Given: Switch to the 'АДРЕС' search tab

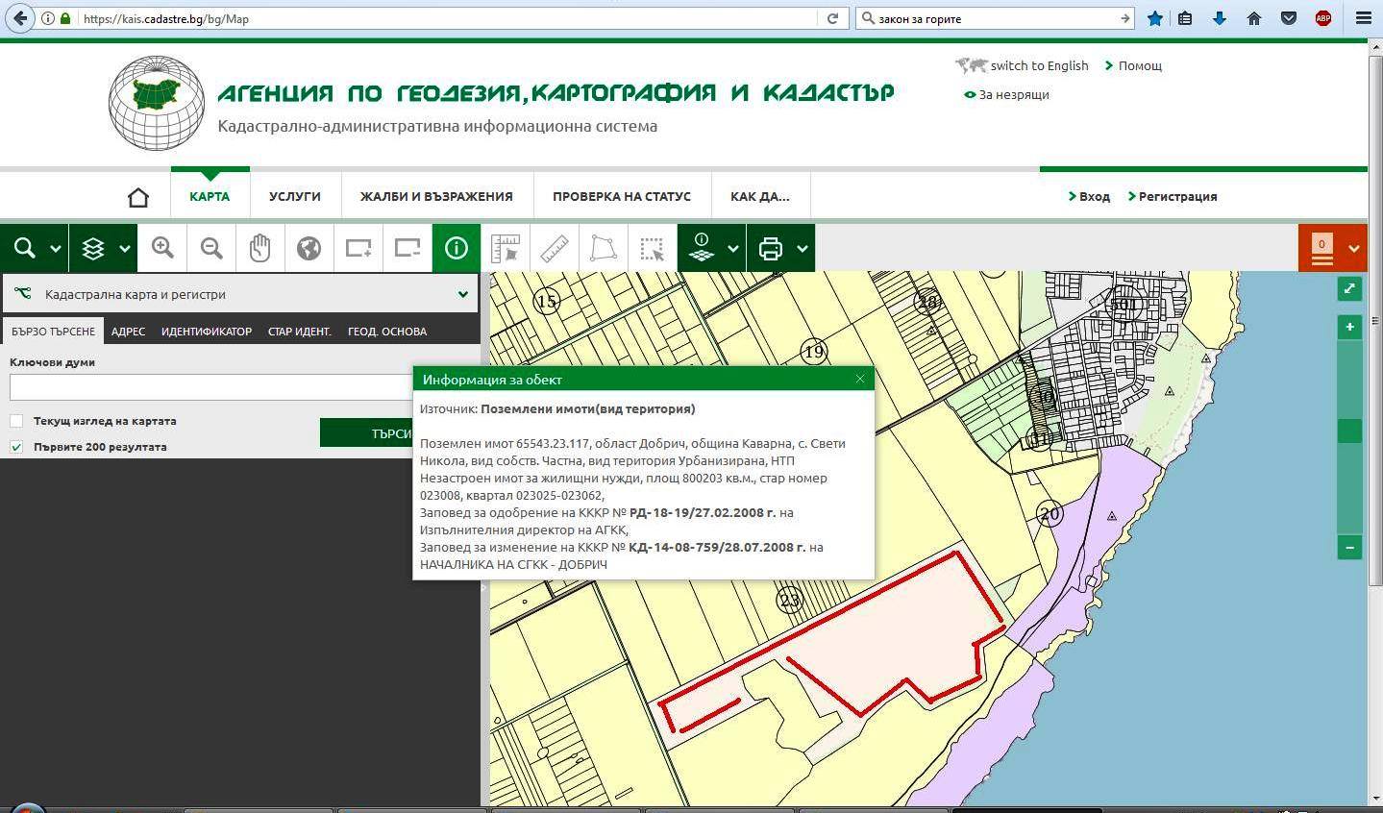Looking at the screenshot, I should tap(128, 332).
